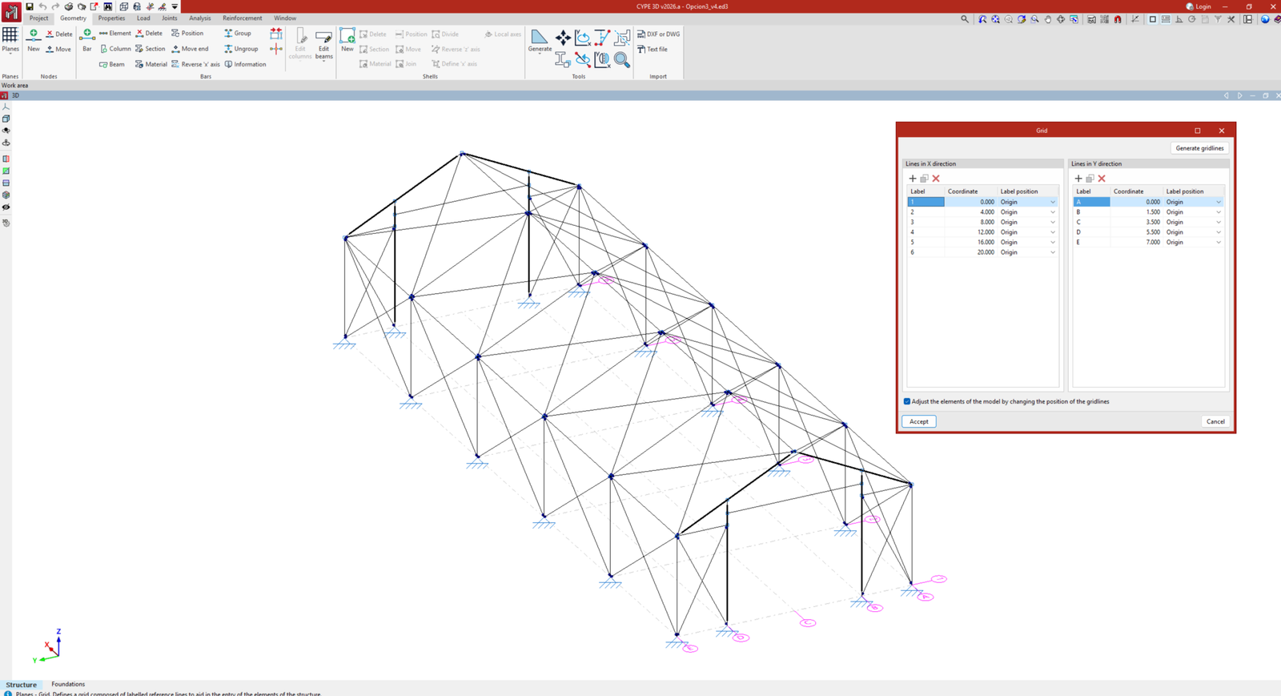Delete selected line in Y direction
This screenshot has width=1281, height=696.
click(x=1102, y=179)
